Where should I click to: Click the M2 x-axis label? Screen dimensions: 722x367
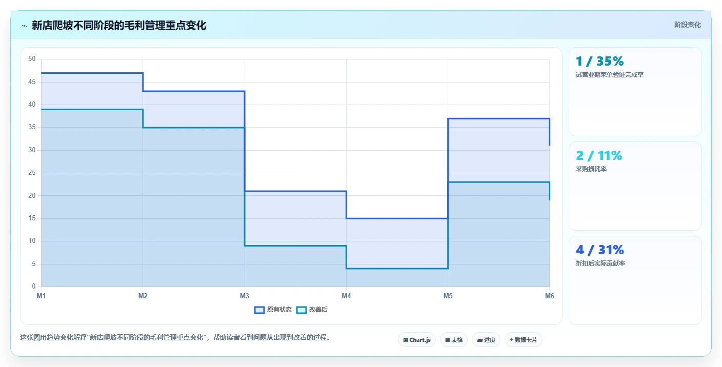(x=143, y=296)
